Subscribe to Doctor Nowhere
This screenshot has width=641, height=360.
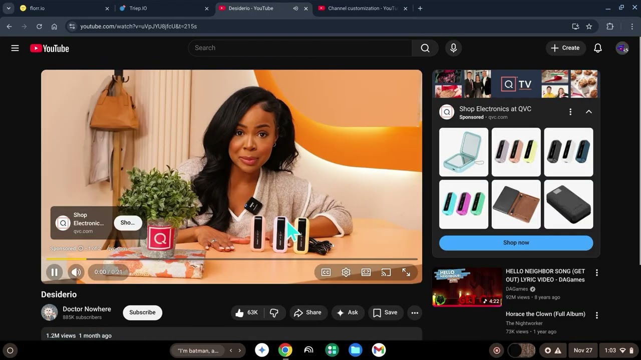(142, 312)
